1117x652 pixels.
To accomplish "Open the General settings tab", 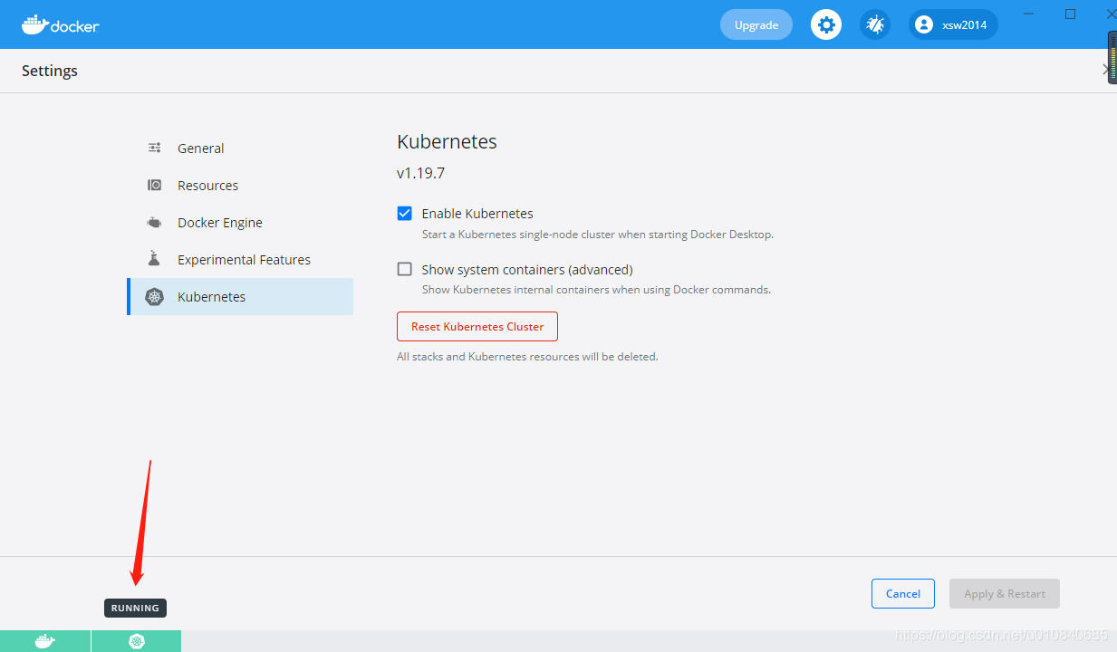I will [240, 148].
